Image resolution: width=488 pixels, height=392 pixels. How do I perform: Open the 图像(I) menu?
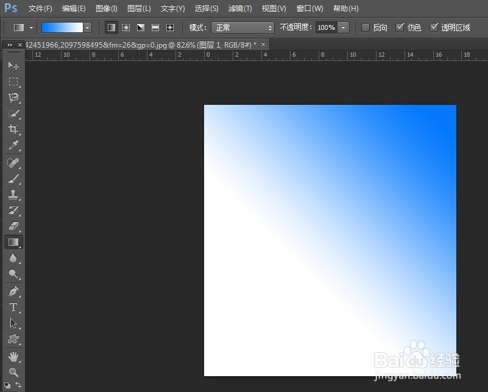point(107,9)
